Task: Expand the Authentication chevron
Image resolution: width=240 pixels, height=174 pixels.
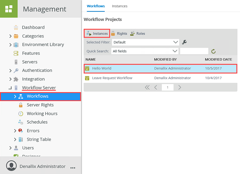Action: pyautogui.click(x=10, y=70)
